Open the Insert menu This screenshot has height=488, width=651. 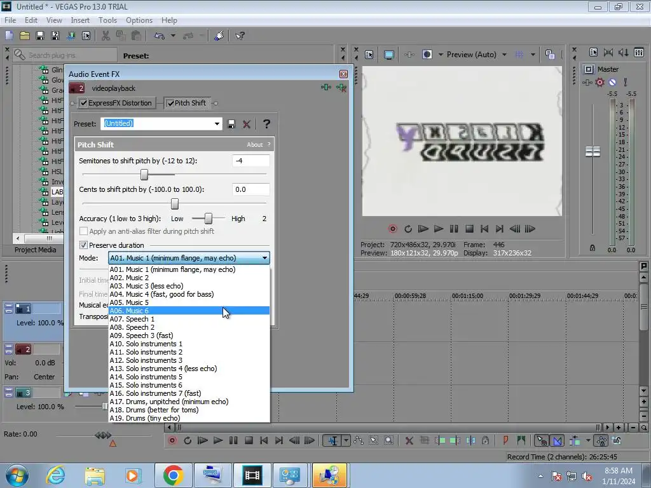(x=79, y=20)
